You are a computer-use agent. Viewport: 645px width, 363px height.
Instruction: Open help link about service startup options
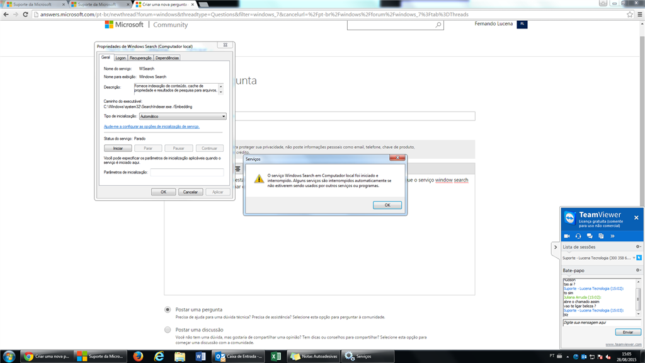pyautogui.click(x=151, y=127)
